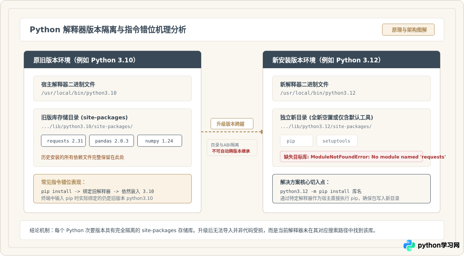Viewport: 464px width, 256px height.
Task: Click the path /usr/local/bin/python3.10
Action: [x=79, y=93]
